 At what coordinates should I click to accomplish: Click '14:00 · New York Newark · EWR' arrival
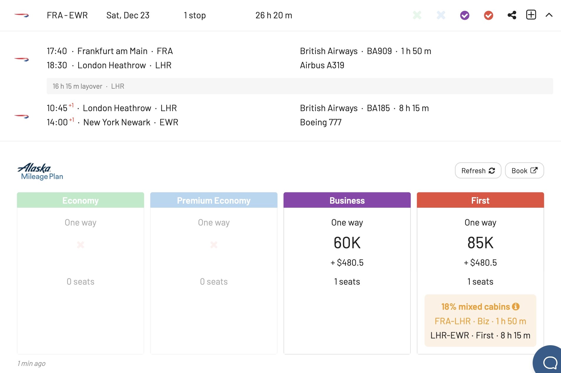(112, 122)
